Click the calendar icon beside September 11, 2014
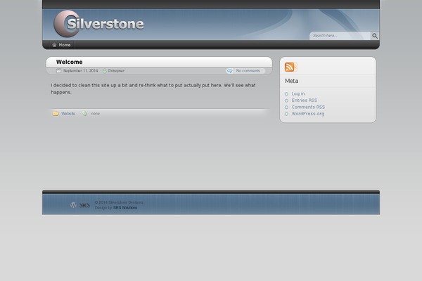422x281 pixels. [58, 71]
